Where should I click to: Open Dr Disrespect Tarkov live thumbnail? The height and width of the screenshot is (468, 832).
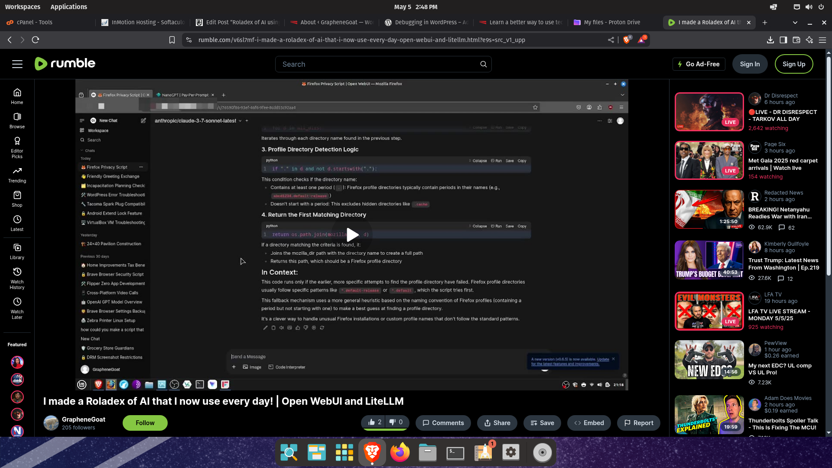(709, 112)
